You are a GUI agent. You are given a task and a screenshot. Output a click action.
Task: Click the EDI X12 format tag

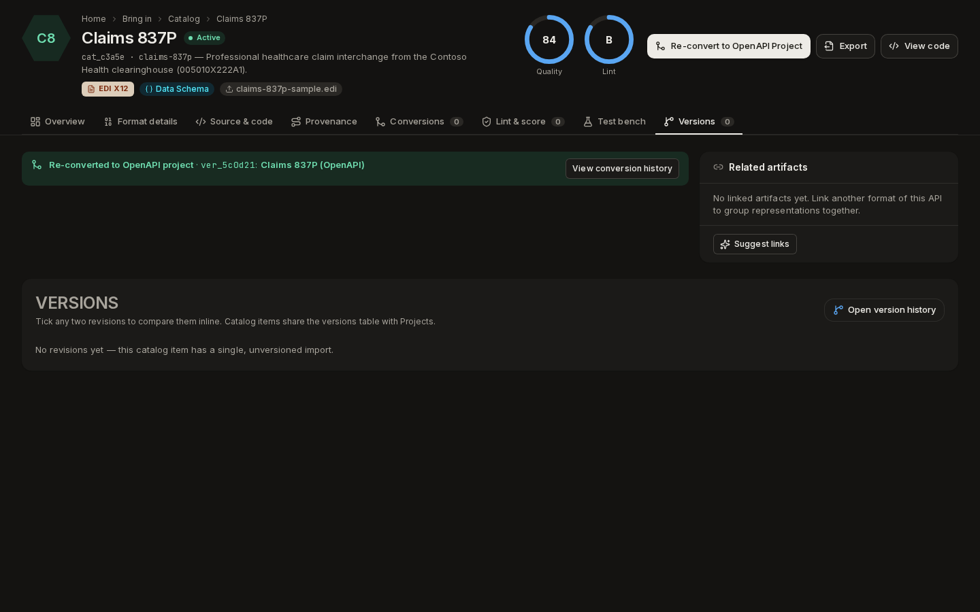(x=108, y=89)
